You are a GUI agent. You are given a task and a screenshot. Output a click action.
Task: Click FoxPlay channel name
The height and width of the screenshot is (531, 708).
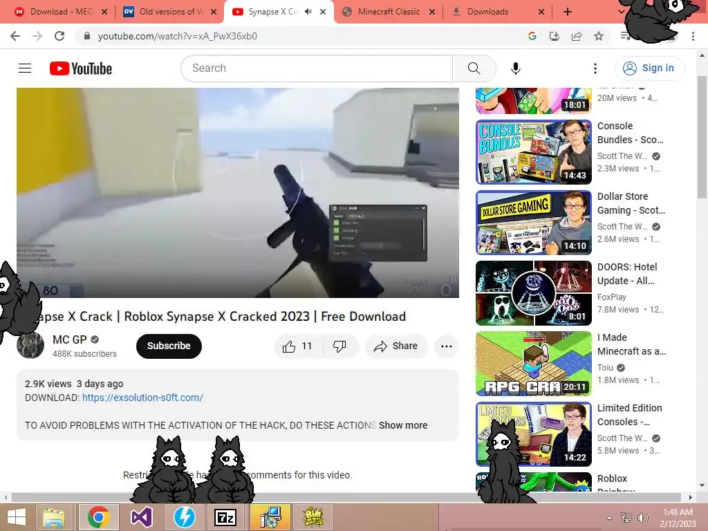click(612, 297)
